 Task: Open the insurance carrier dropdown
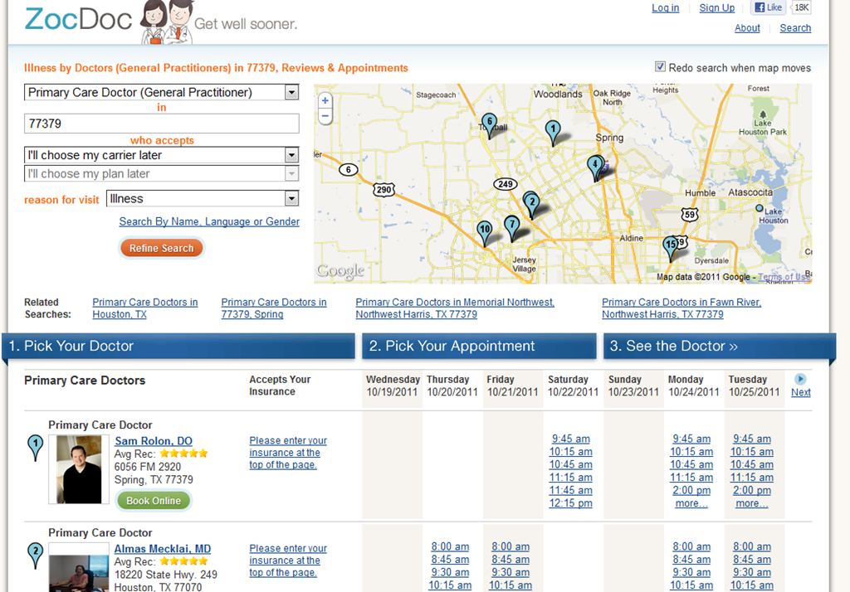click(x=162, y=155)
